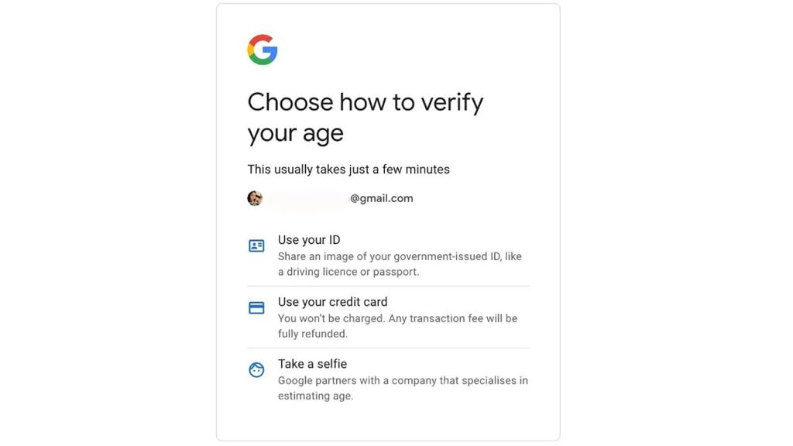Screen dimensions: 793x446
Task: Click the @gmail.com email address
Action: pyautogui.click(x=380, y=197)
